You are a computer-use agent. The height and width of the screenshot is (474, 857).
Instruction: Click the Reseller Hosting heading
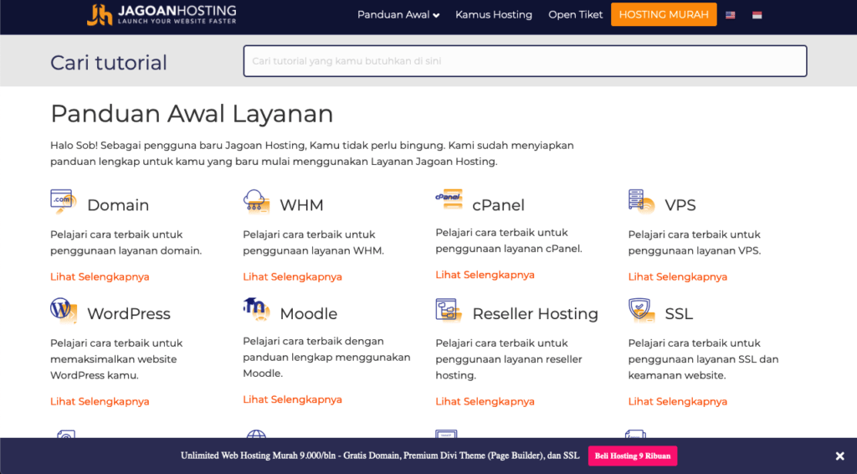point(535,314)
